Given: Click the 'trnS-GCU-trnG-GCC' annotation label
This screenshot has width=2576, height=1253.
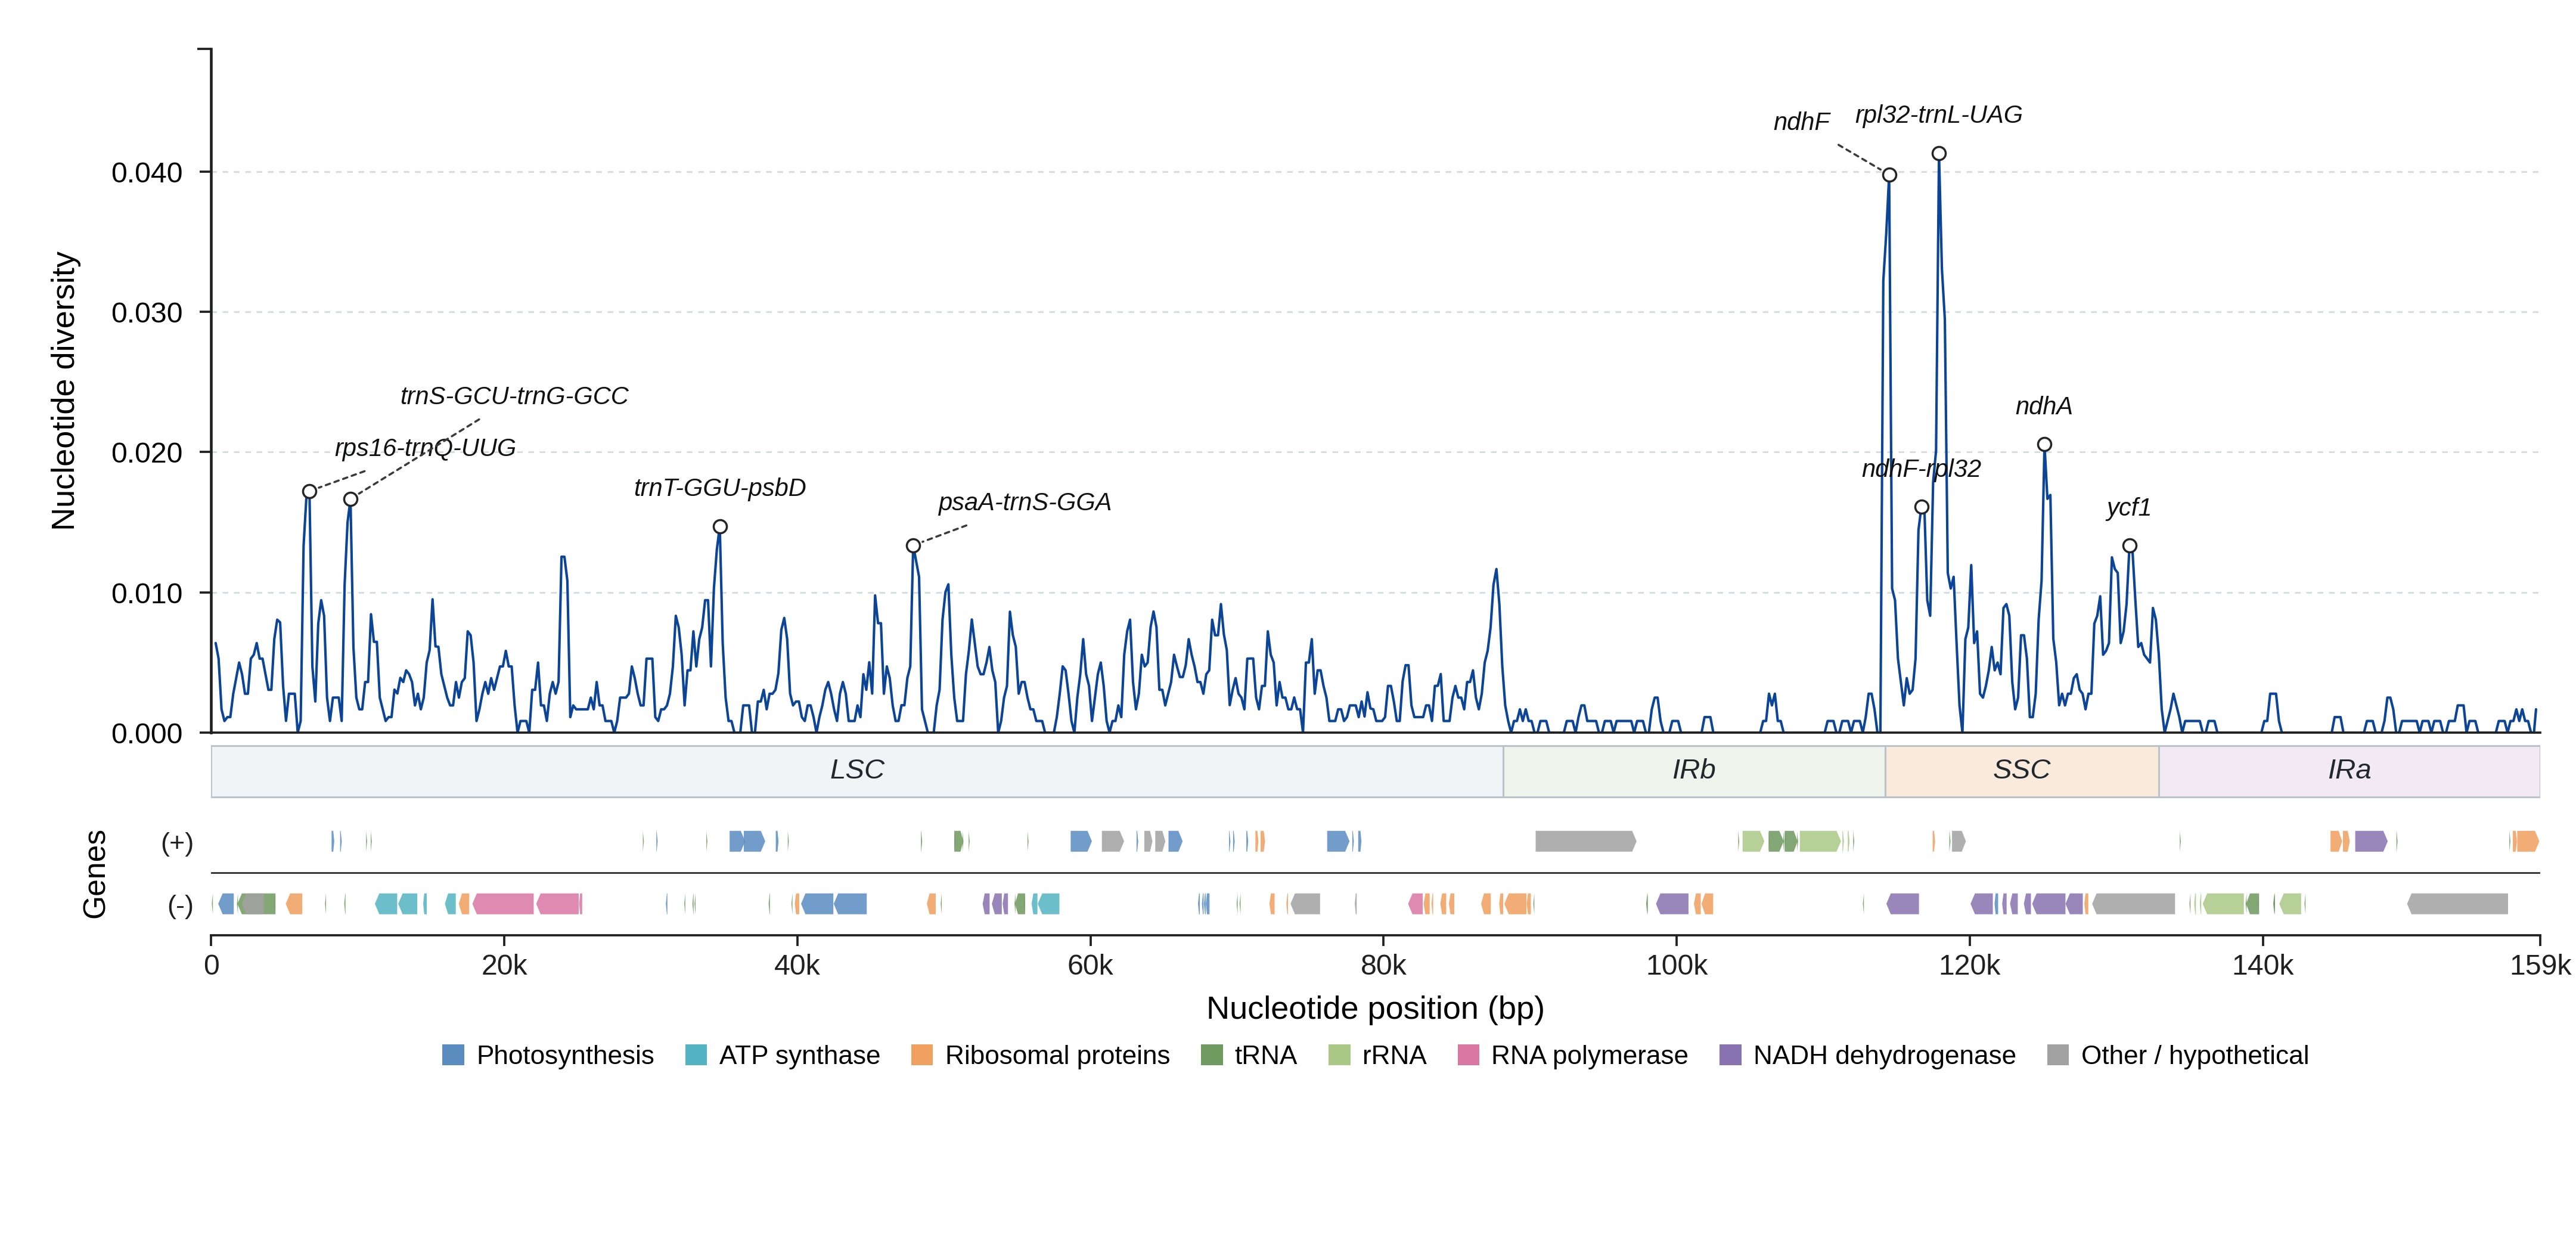Looking at the screenshot, I should point(514,396).
